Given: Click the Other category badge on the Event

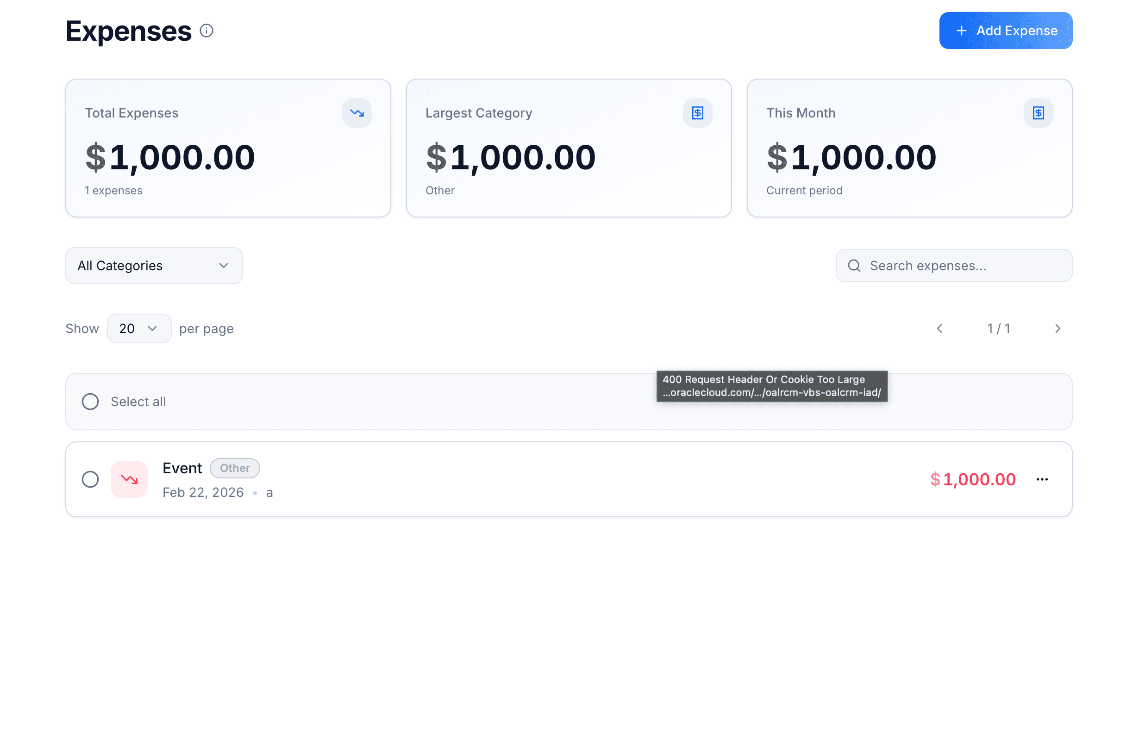Looking at the screenshot, I should (x=235, y=468).
